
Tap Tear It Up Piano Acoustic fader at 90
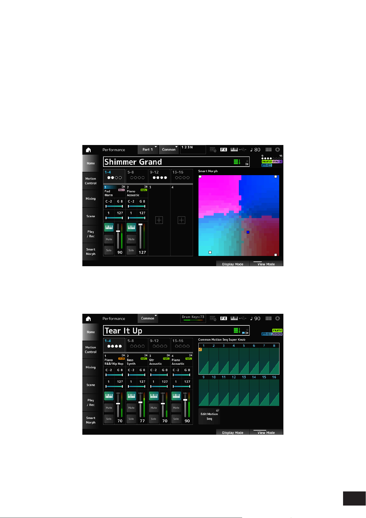(x=185, y=405)
